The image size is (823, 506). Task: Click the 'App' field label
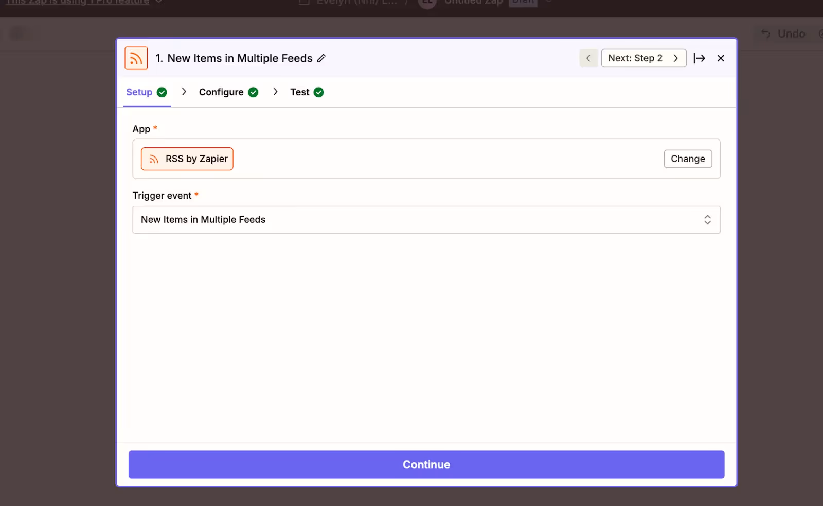[141, 129]
